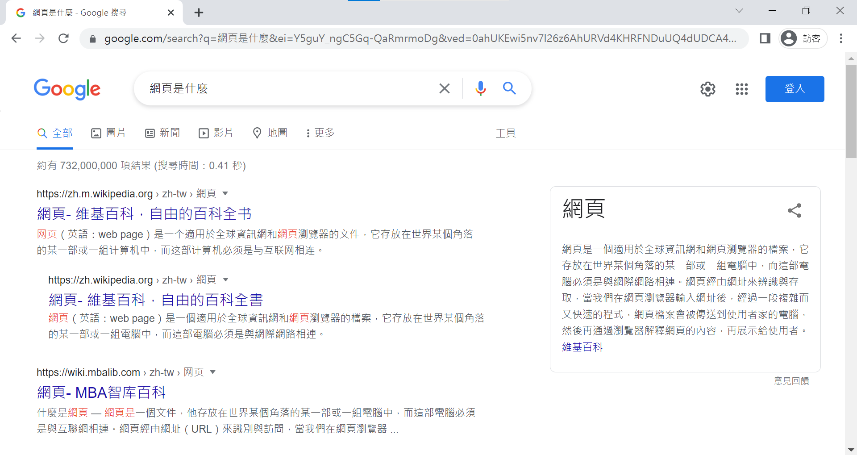
Task: Open 維基百科 link in knowledge panel
Action: pos(582,347)
